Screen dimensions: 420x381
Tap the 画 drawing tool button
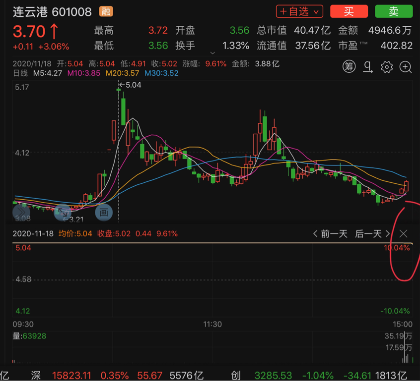coord(104,213)
